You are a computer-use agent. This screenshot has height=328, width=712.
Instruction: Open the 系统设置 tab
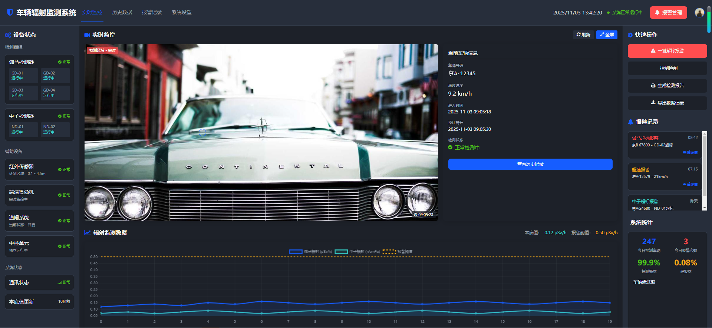[182, 13]
